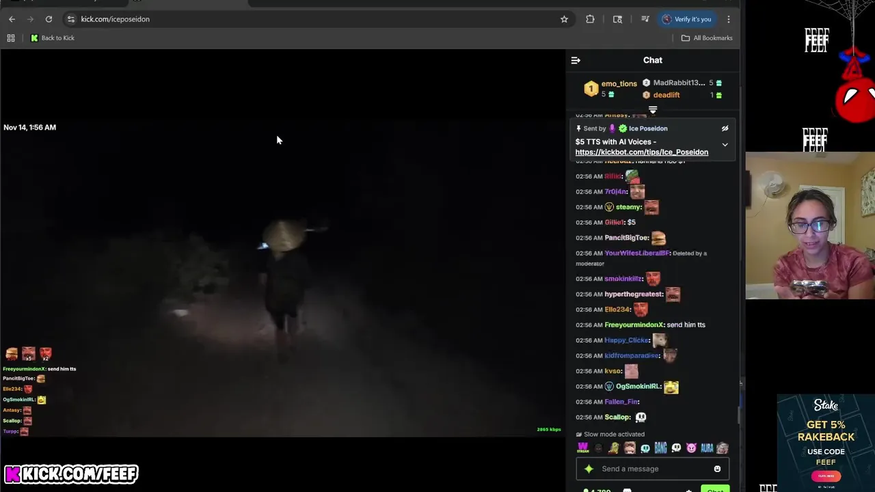The width and height of the screenshot is (875, 492).
Task: Open the All Bookmarks folder
Action: (x=707, y=38)
